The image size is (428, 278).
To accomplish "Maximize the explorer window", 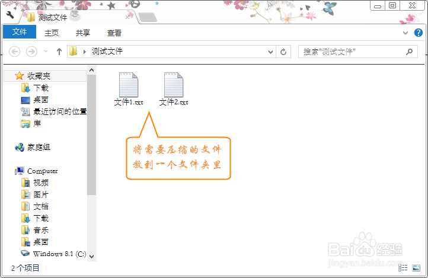I will click(392, 6).
